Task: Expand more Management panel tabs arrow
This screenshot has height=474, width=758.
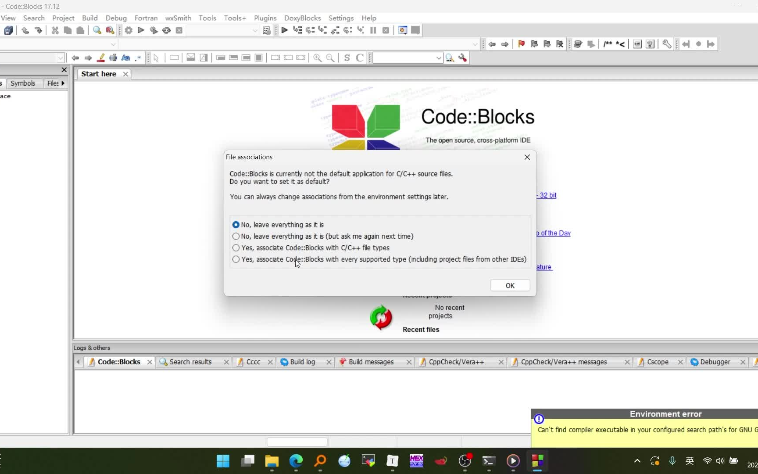Action: (63, 83)
